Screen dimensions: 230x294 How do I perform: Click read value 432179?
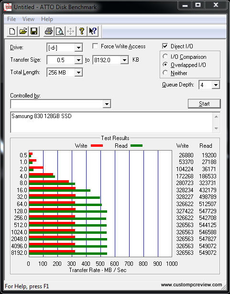208,190
